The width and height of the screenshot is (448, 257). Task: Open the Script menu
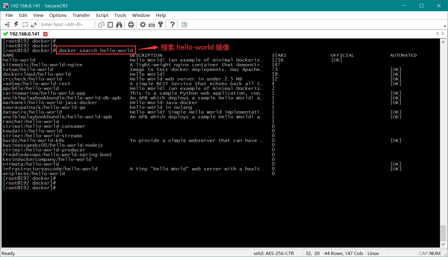102,15
